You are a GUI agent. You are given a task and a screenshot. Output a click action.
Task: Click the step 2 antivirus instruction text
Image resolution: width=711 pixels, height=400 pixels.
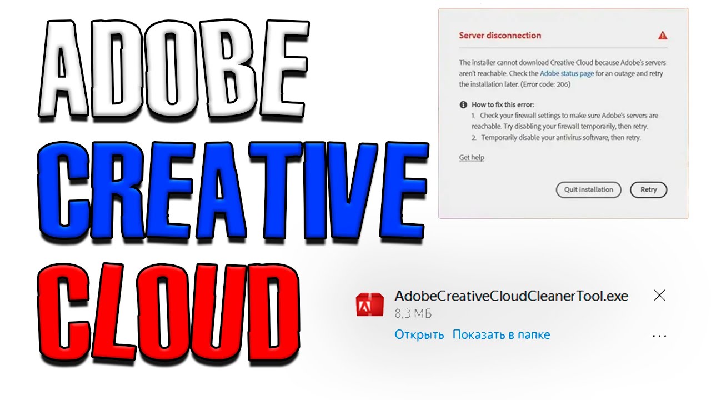click(x=556, y=137)
